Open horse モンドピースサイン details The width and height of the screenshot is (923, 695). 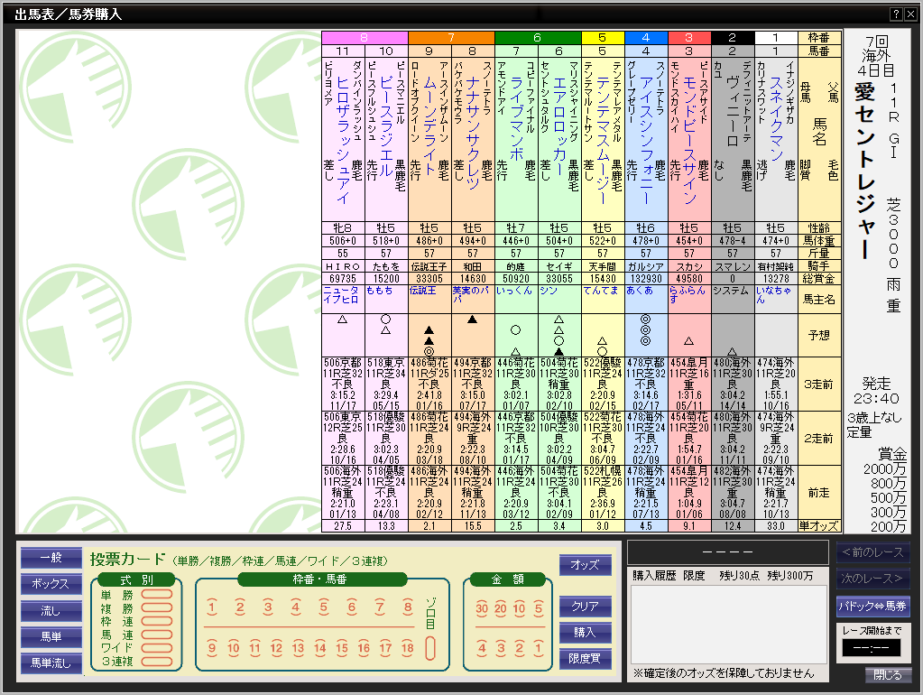[x=690, y=140]
